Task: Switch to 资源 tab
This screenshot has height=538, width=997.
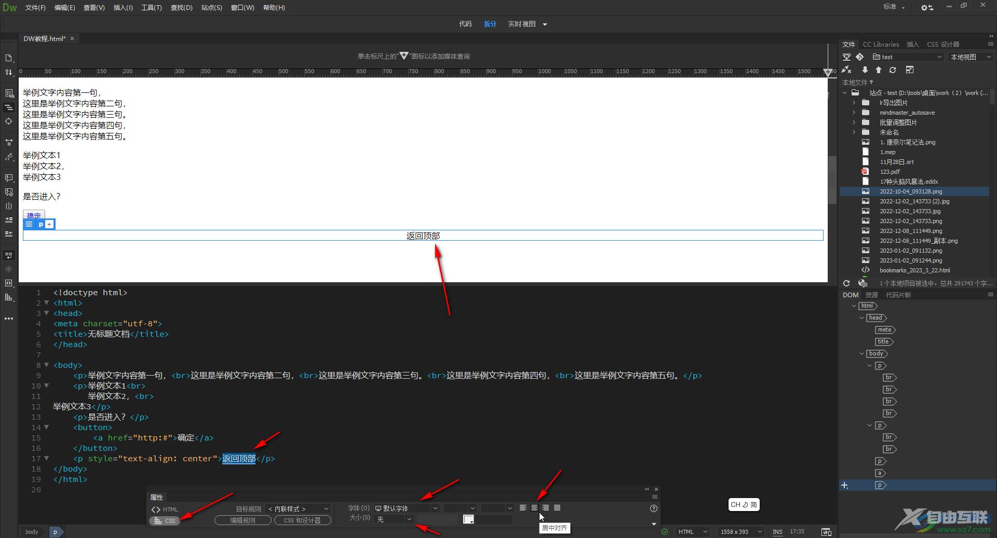Action: tap(871, 295)
